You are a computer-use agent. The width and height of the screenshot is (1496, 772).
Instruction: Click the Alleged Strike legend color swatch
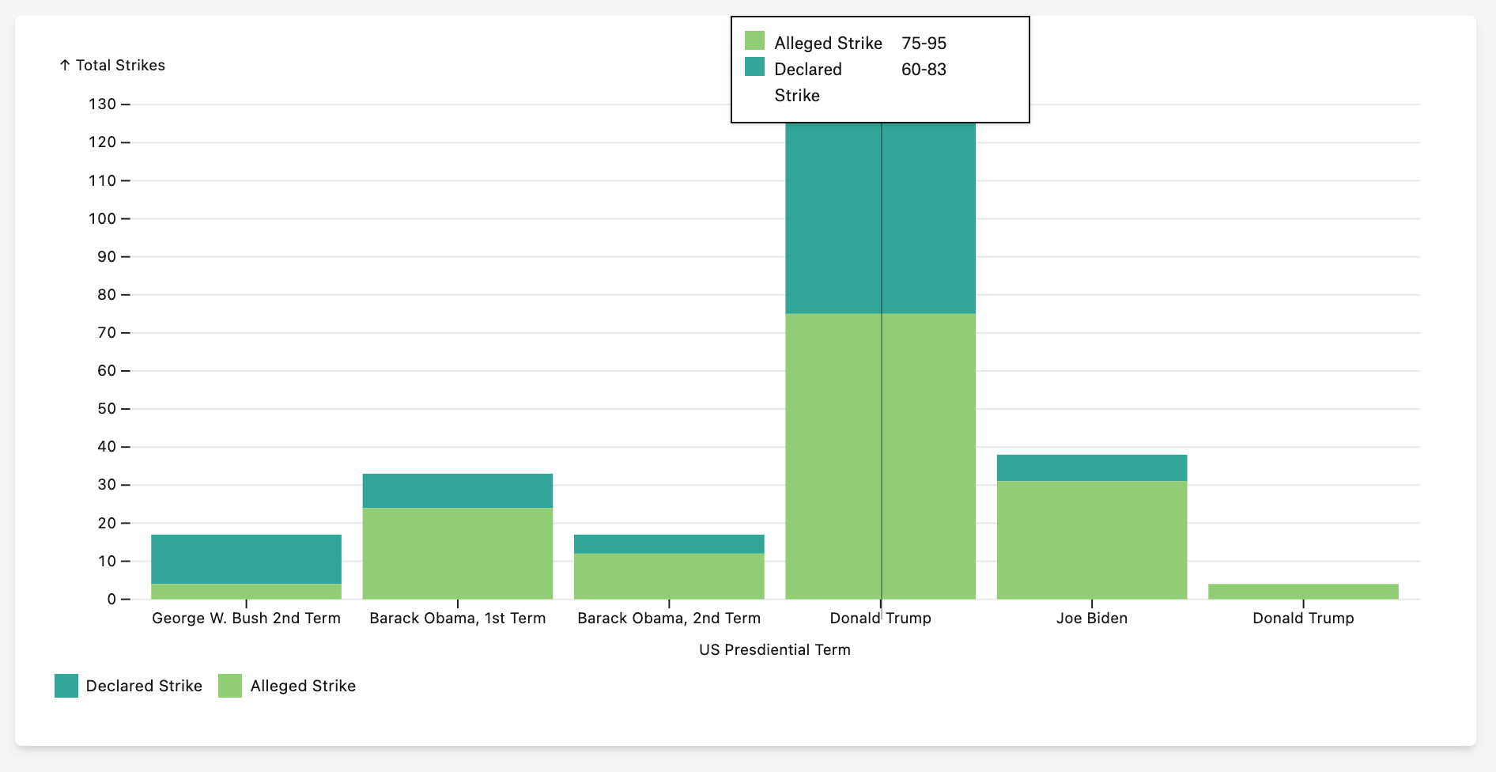(230, 686)
